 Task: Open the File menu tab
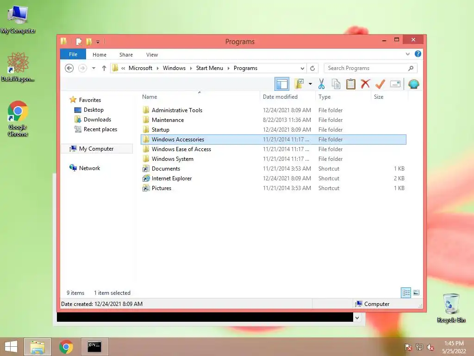pyautogui.click(x=73, y=54)
